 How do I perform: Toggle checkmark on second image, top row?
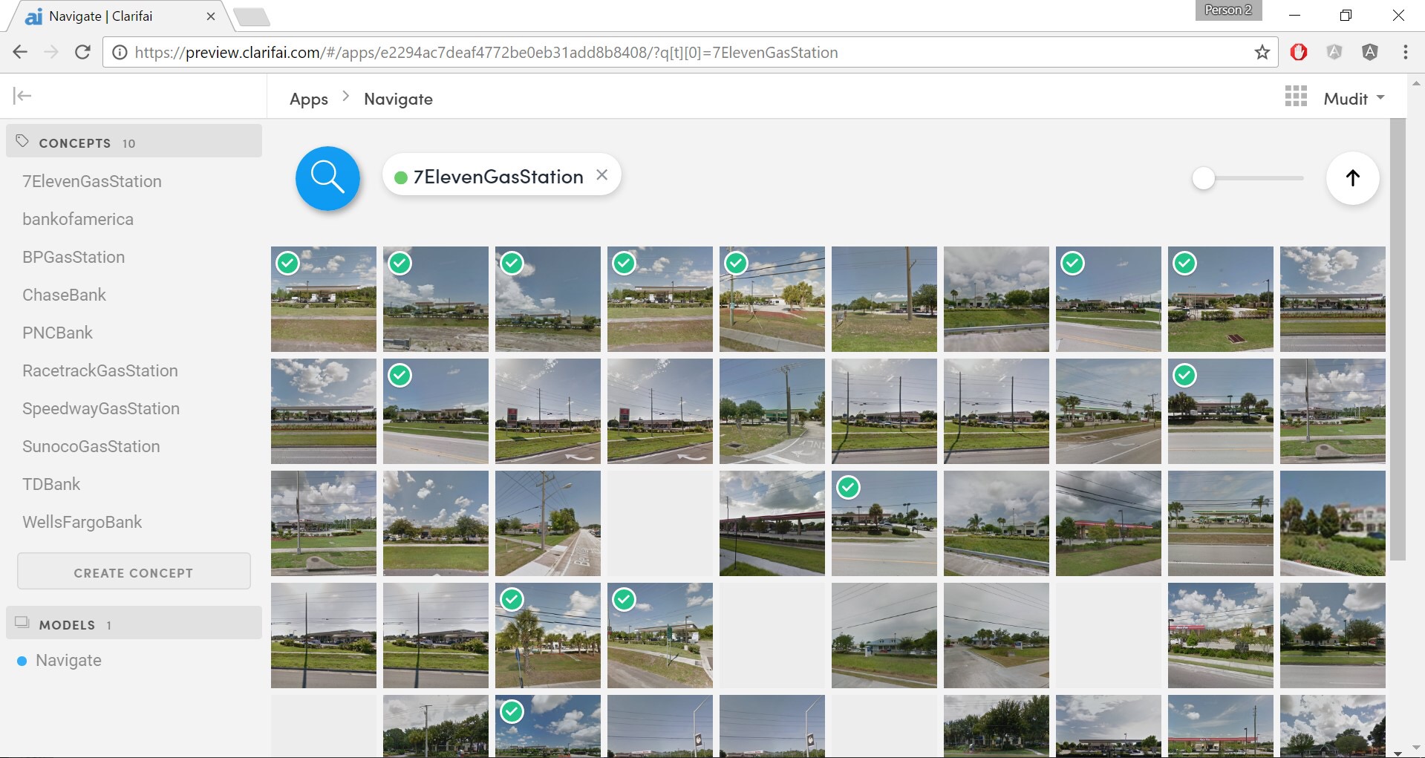coord(400,263)
